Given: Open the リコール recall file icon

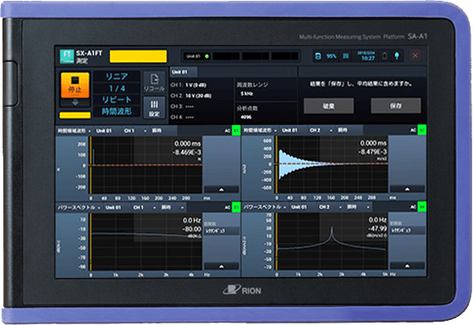Looking at the screenshot, I should pyautogui.click(x=154, y=82).
